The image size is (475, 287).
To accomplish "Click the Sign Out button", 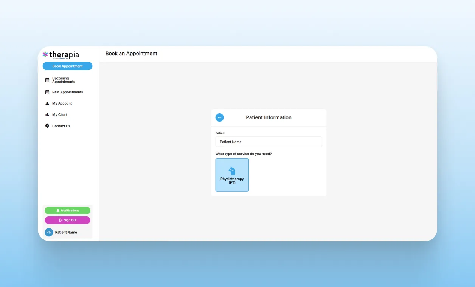I will 67,220.
